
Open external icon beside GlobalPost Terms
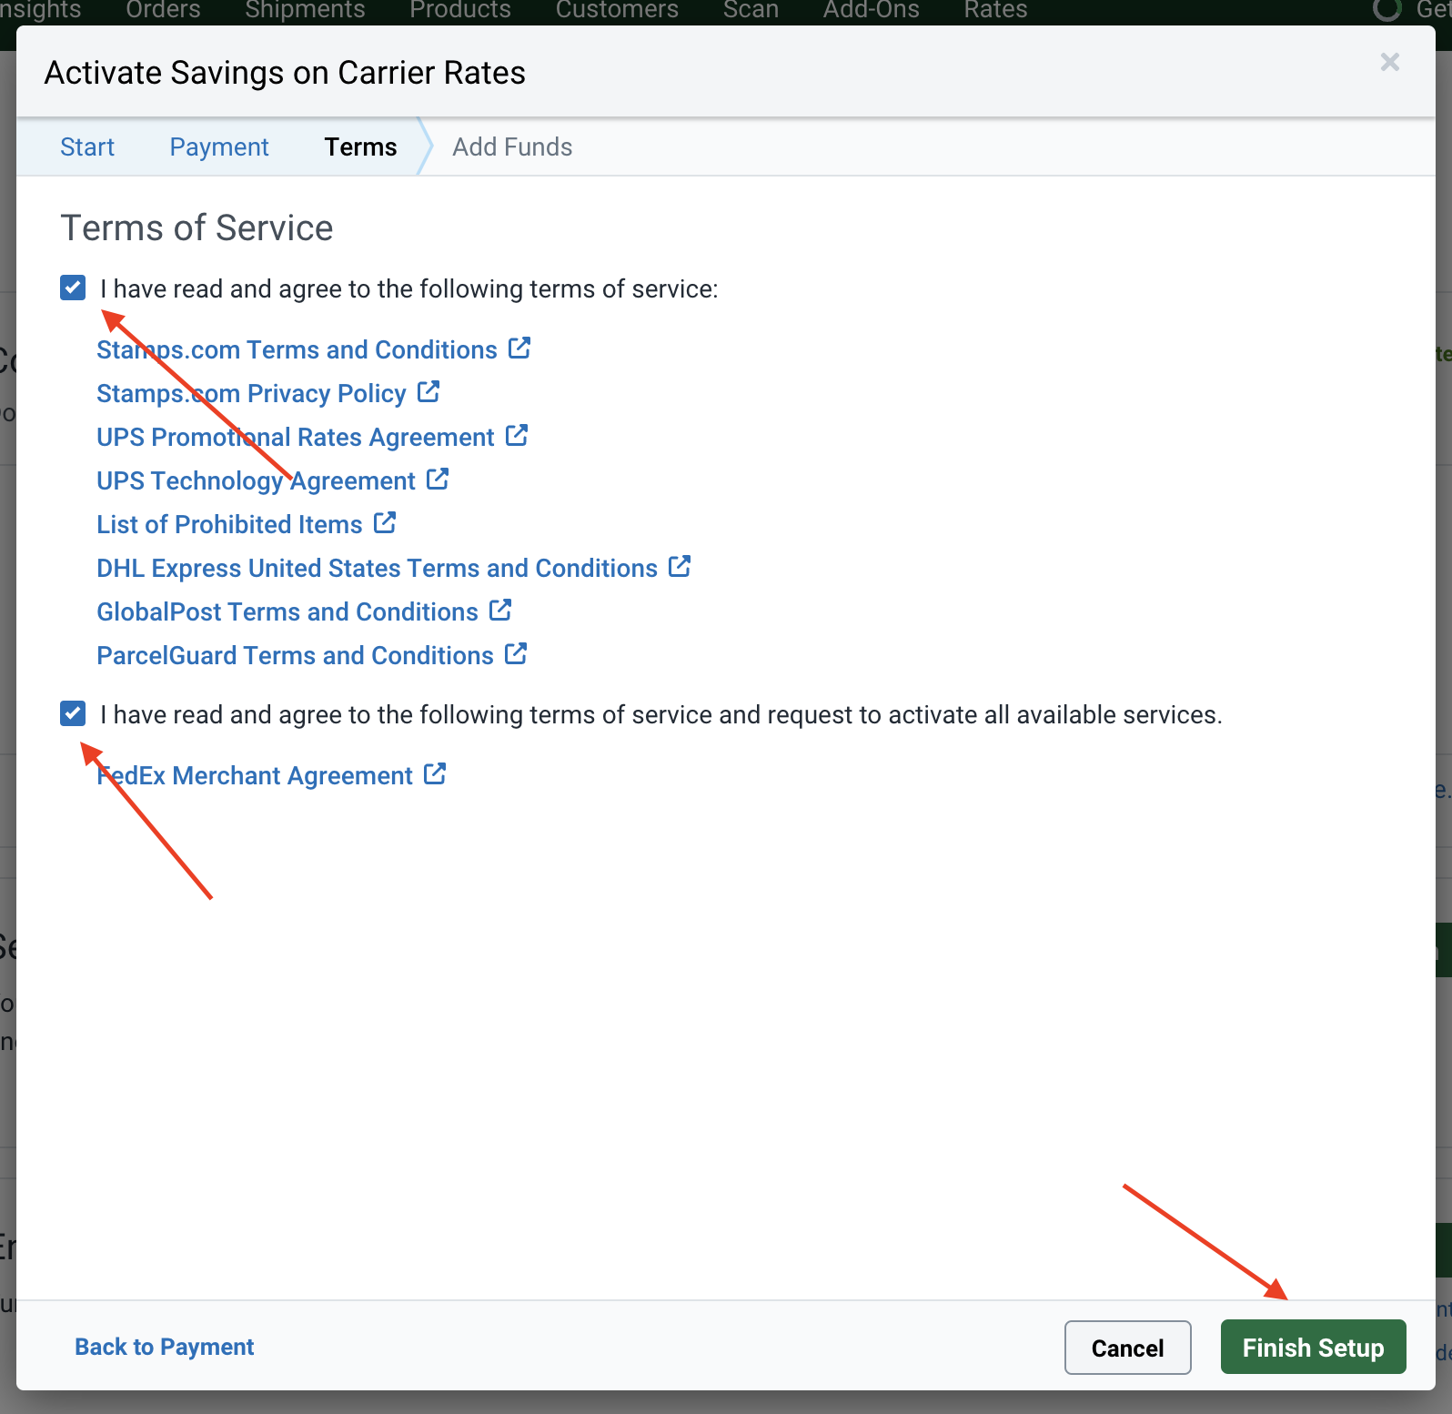click(x=500, y=611)
